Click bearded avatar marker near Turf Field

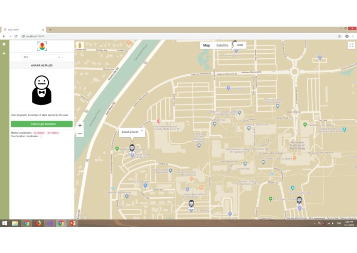[x=299, y=201]
